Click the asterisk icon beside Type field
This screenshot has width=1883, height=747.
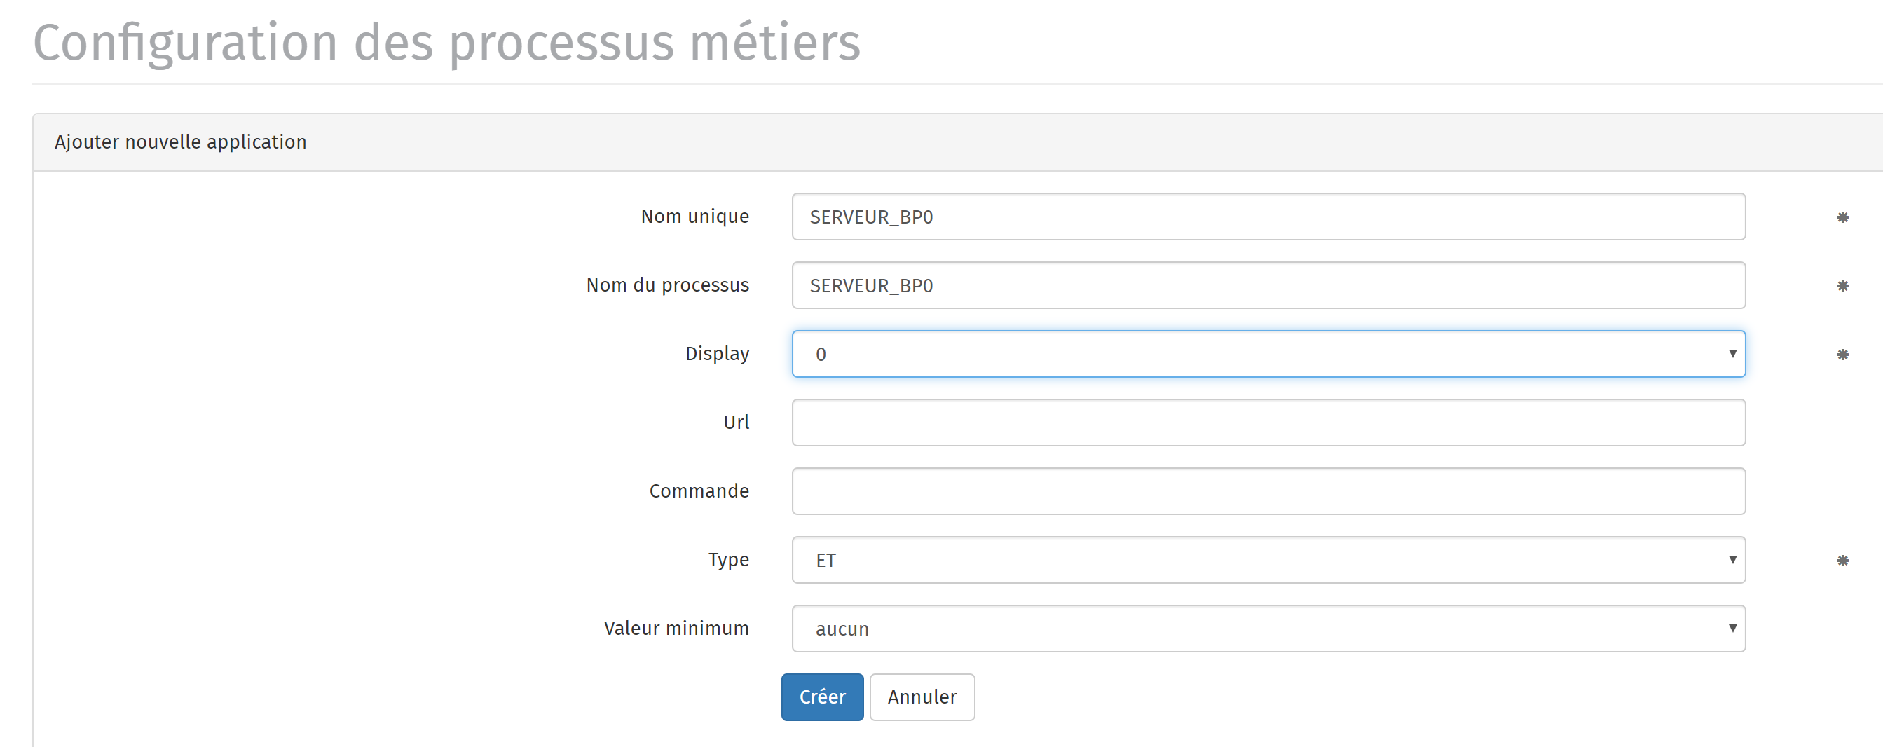click(x=1842, y=561)
